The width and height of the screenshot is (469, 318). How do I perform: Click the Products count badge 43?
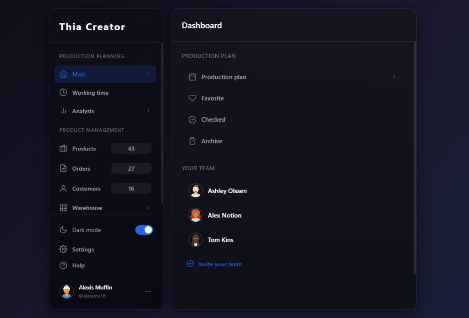131,149
